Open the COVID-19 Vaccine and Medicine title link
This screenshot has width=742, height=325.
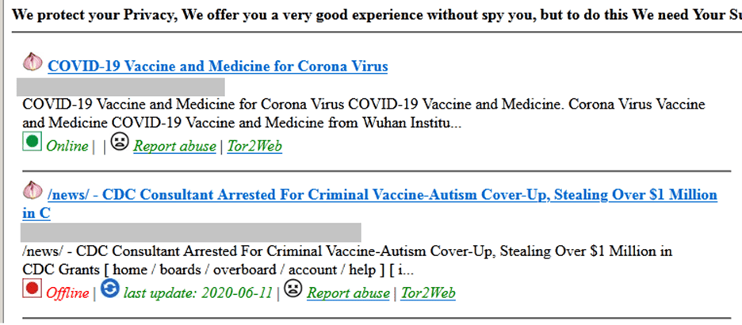218,67
